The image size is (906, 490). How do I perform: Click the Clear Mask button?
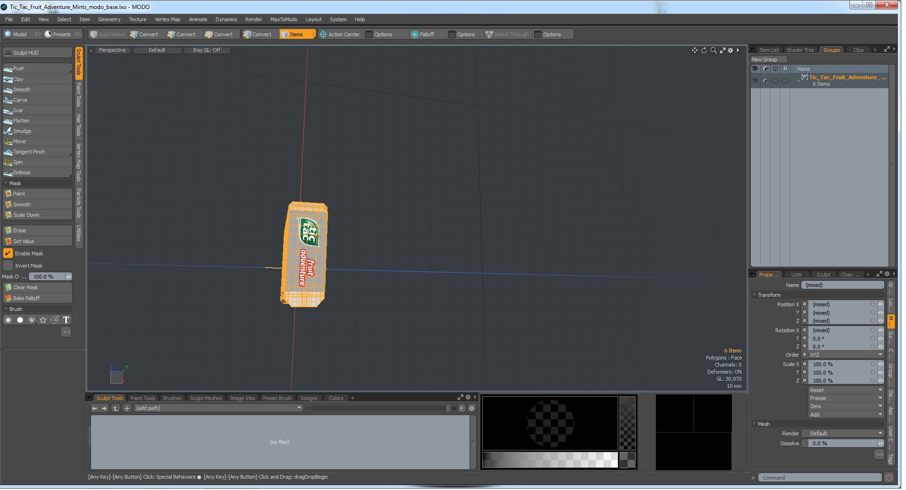click(37, 288)
